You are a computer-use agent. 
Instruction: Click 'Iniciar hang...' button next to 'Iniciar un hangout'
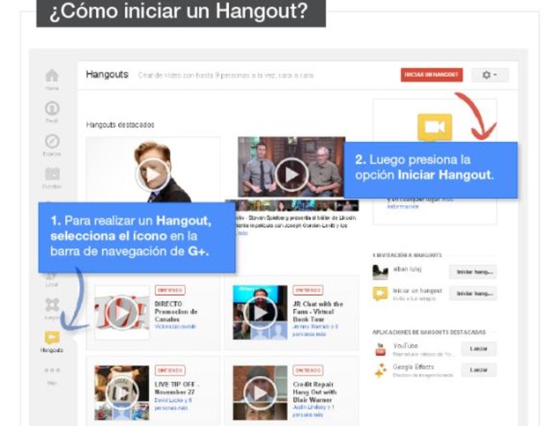473,294
